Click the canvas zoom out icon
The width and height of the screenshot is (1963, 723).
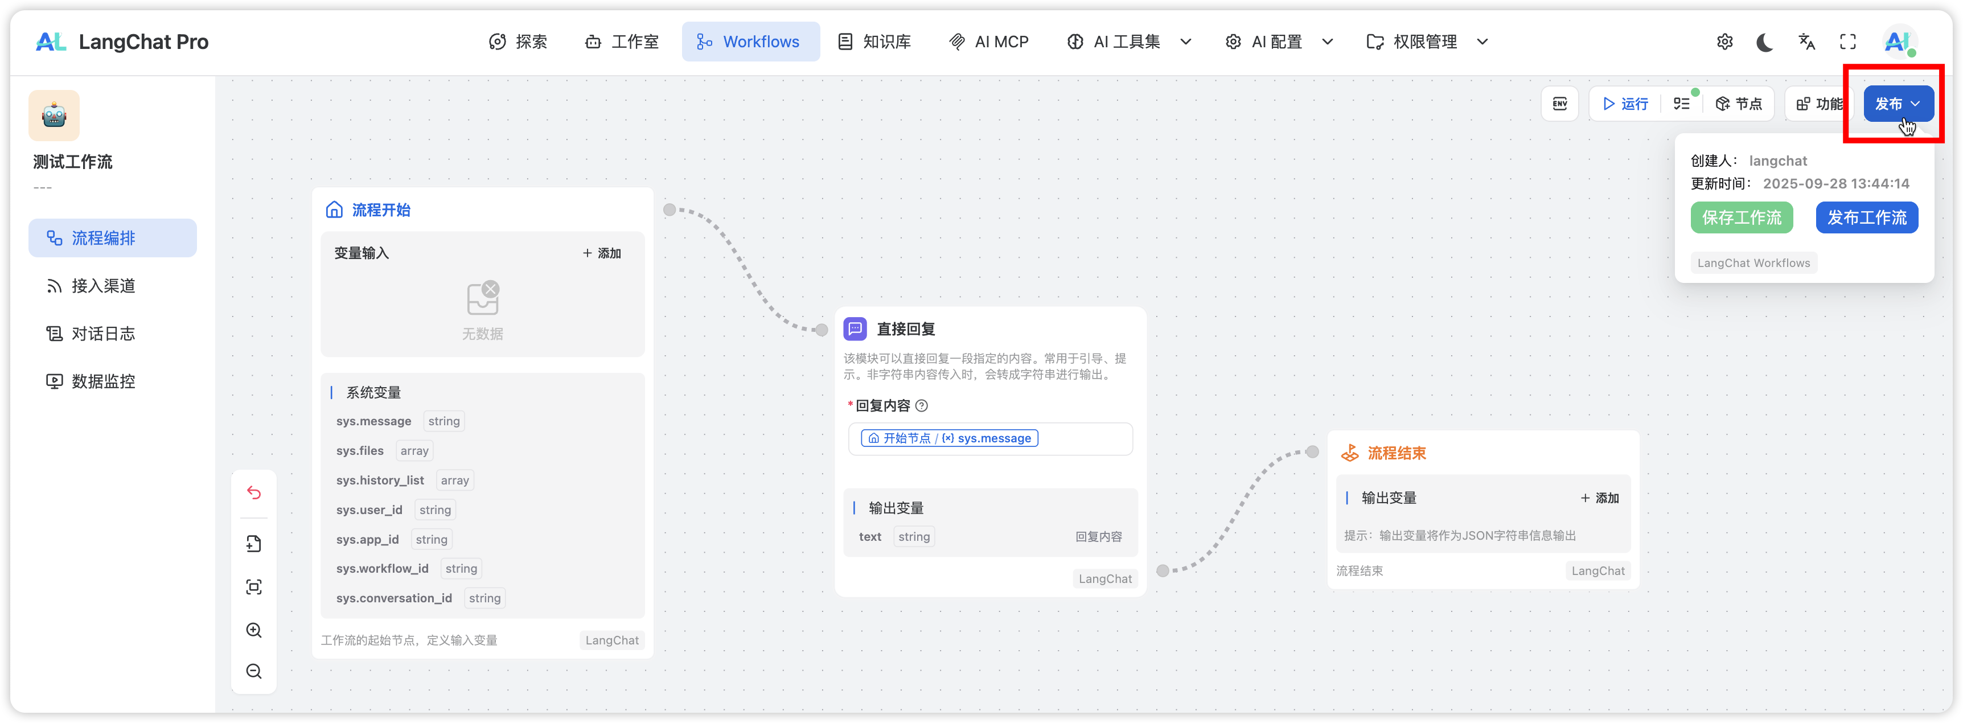click(254, 671)
